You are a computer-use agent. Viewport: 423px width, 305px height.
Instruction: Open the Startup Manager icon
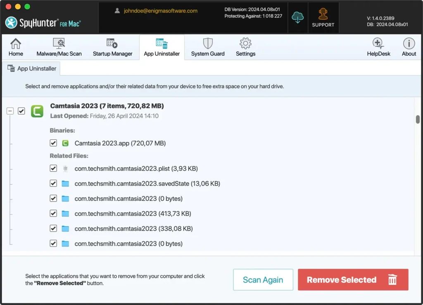(112, 43)
